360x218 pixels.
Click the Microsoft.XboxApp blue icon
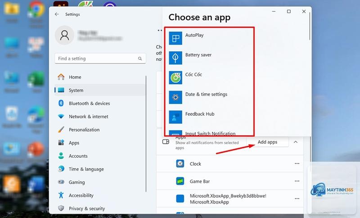coord(180,199)
